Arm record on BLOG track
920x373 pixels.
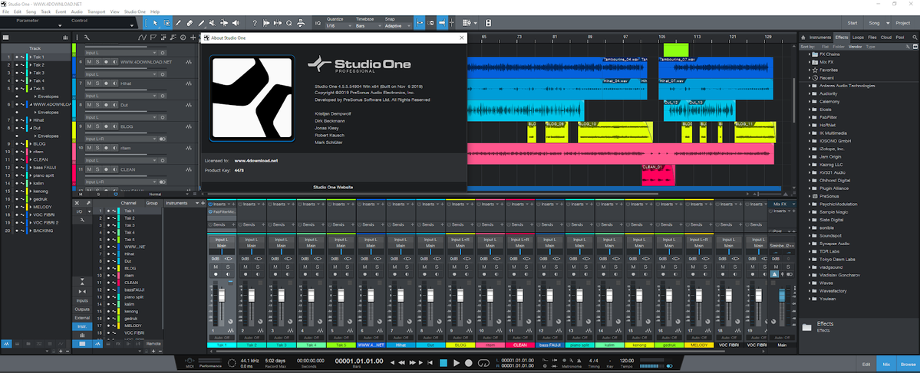coord(106,126)
